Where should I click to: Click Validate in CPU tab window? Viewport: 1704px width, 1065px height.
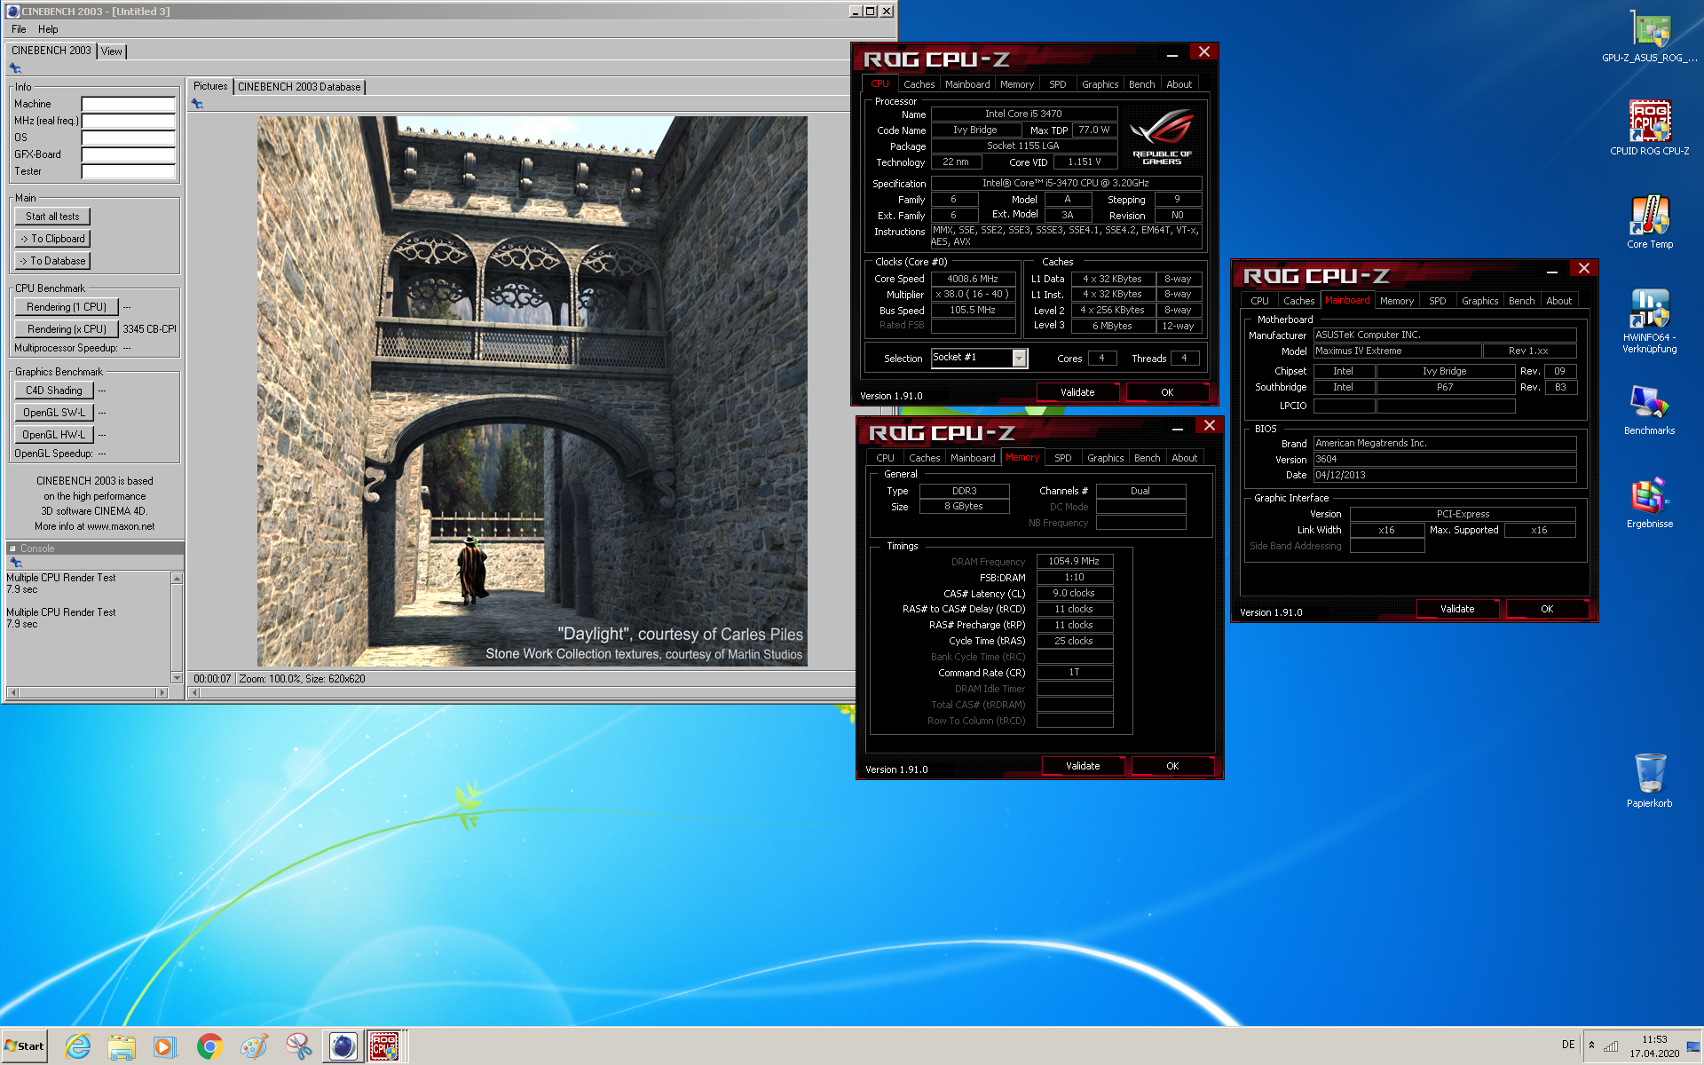pyautogui.click(x=1077, y=392)
